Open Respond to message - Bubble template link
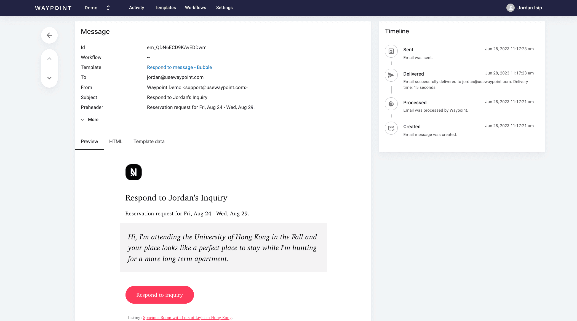577x321 pixels. pyautogui.click(x=179, y=67)
